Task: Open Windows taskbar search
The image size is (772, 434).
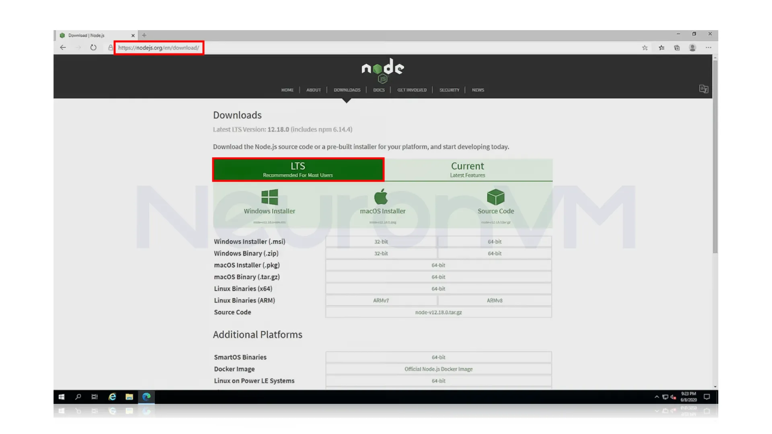Action: pyautogui.click(x=78, y=397)
